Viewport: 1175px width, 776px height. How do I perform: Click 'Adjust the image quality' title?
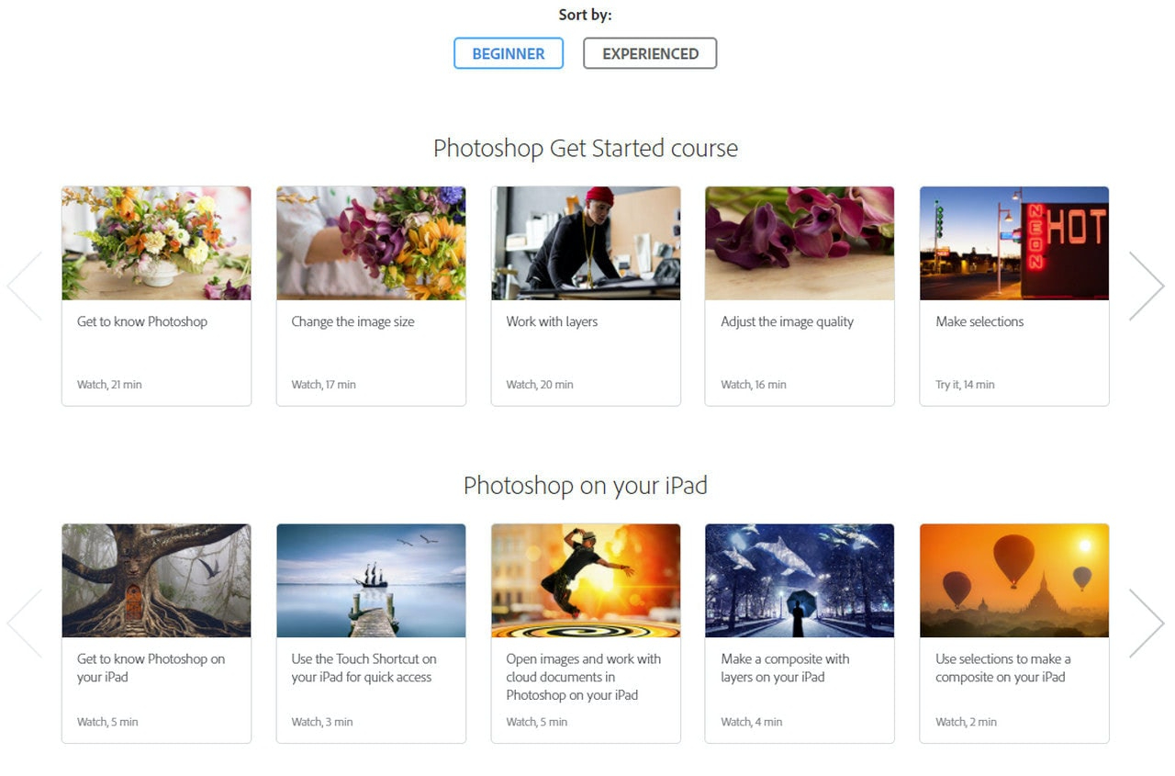tap(787, 321)
